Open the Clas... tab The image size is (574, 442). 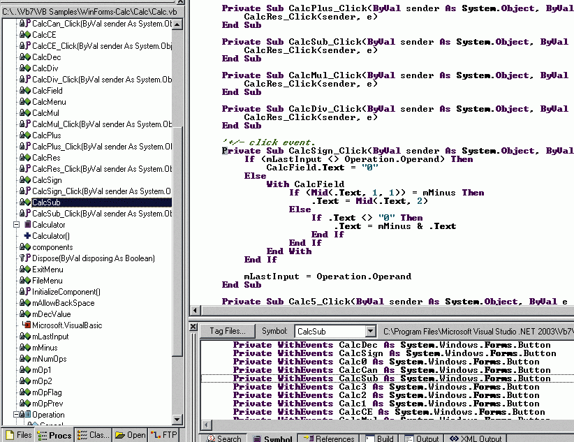click(94, 435)
